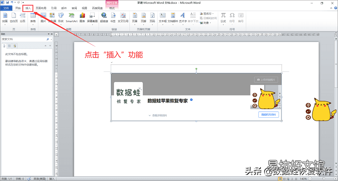Click the word count 字数: 0 in status bar
338x181 pixels.
click(20, 179)
